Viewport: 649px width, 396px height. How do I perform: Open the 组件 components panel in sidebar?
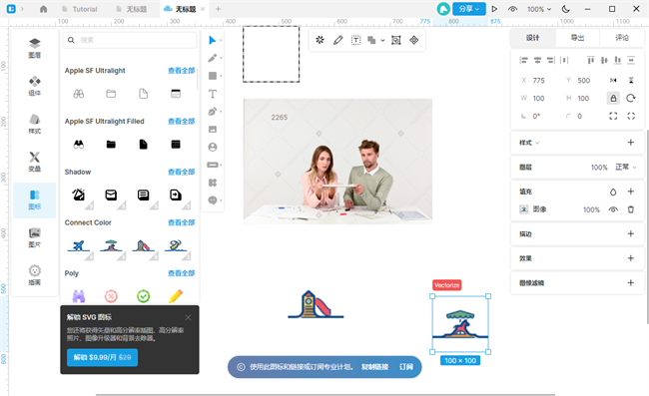pyautogui.click(x=34, y=86)
